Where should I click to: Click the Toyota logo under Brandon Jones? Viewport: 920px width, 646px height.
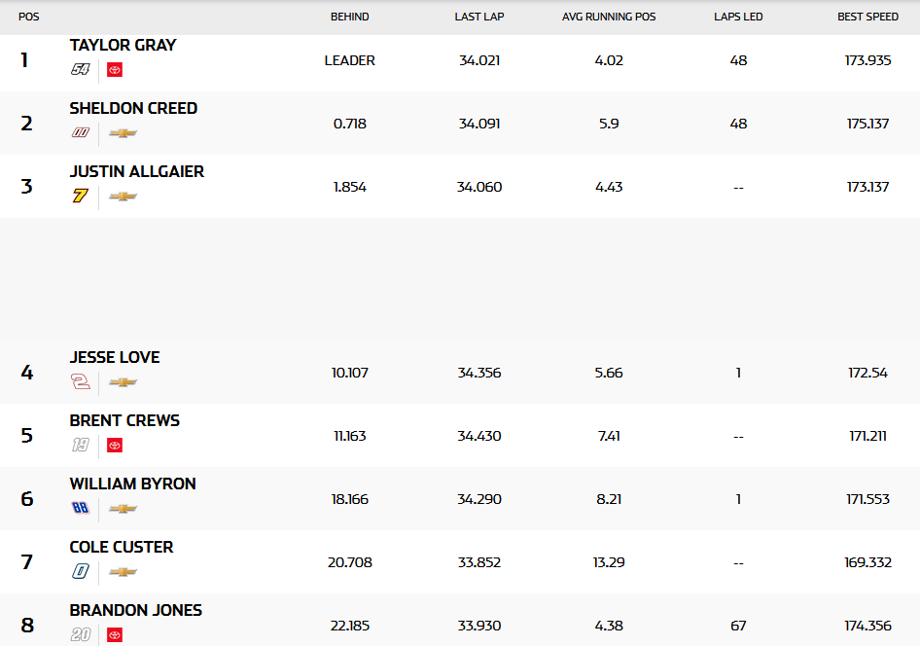[115, 634]
